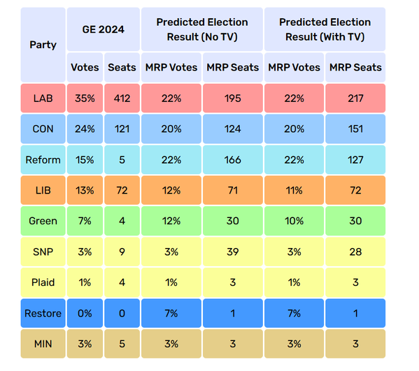The image size is (419, 371).
Task: Click the Predicted Election Result (No TV) header
Action: pyautogui.click(x=202, y=29)
